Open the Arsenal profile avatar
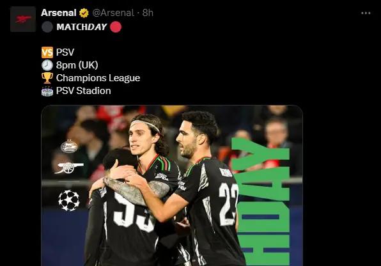This screenshot has height=266, width=381. (x=23, y=19)
